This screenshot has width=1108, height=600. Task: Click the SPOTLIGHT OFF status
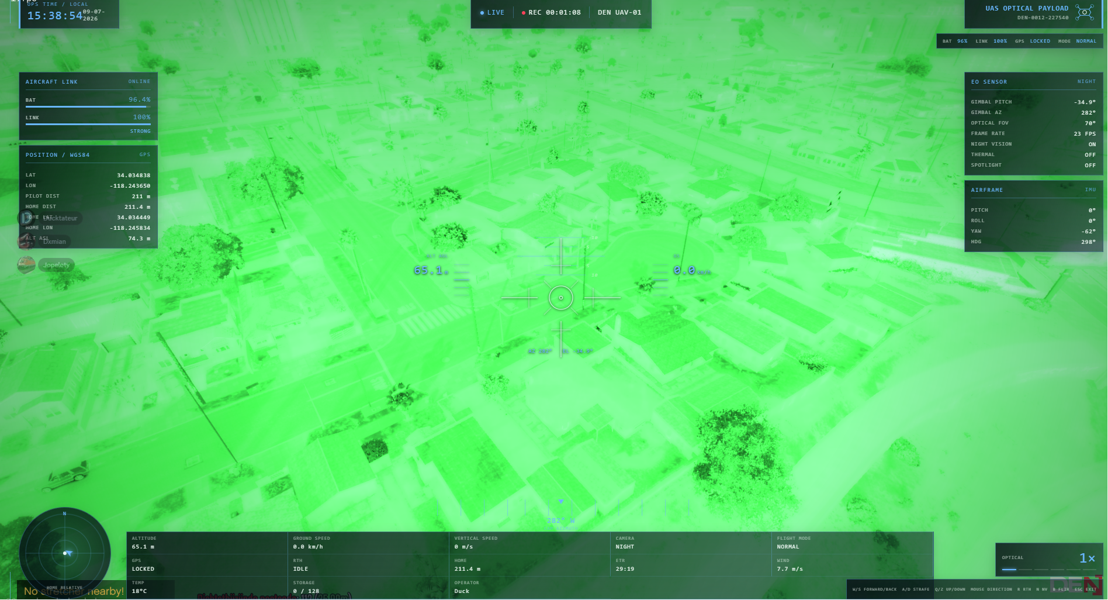click(x=1033, y=165)
